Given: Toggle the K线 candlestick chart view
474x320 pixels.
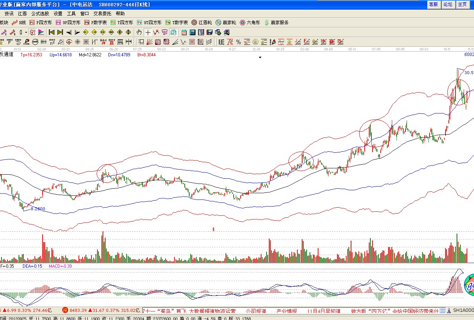Looking at the screenshot, I should (x=19, y=23).
